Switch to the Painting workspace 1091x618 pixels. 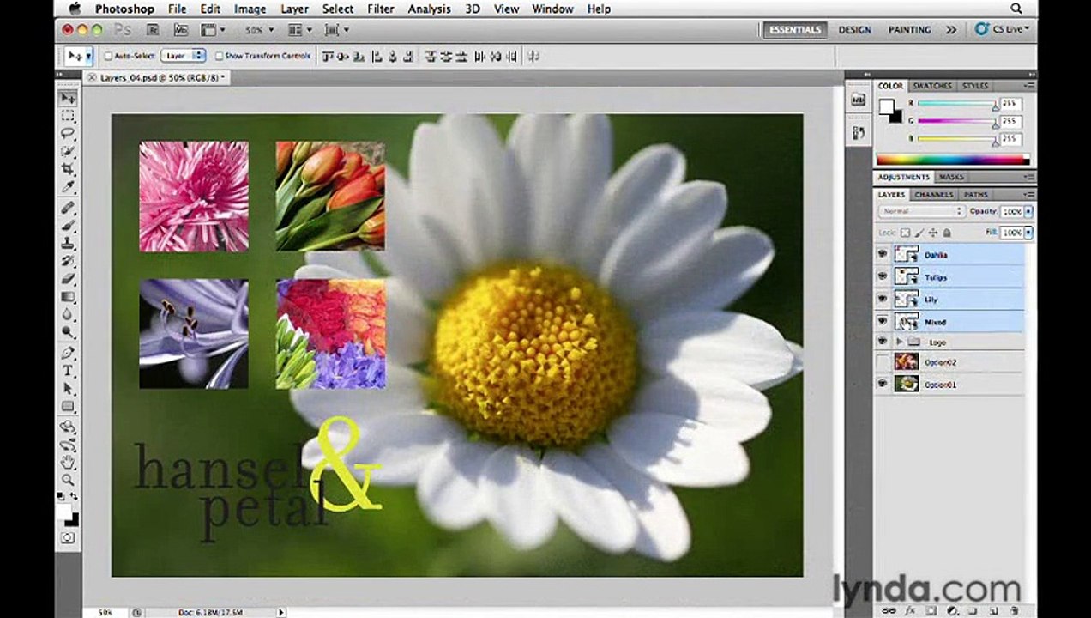coord(909,30)
